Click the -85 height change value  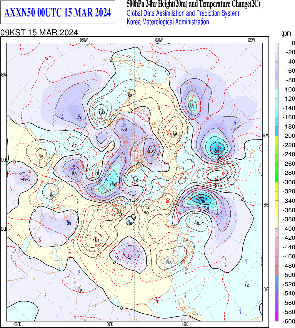tap(74, 174)
